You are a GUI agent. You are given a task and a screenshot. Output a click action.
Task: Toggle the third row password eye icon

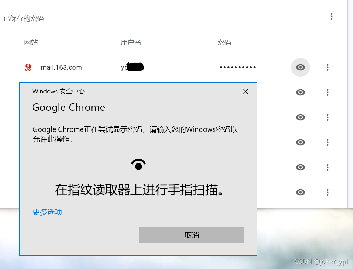coord(300,117)
